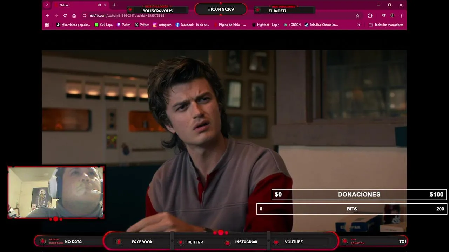Open the Facebook - Inicia se... bookmark
The image size is (449, 252).
point(192,24)
